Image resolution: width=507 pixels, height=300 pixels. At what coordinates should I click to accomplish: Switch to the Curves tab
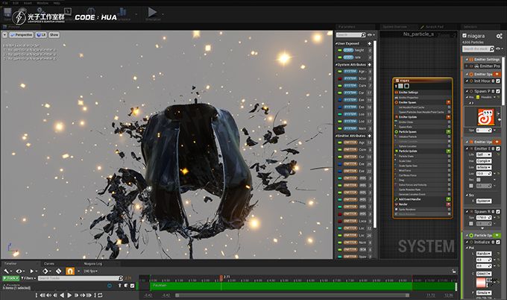point(49,263)
